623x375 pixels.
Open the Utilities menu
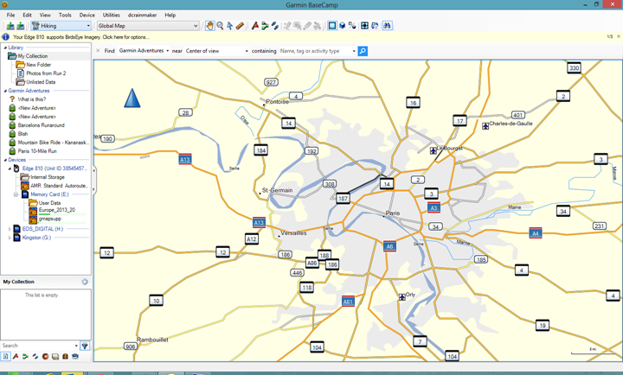pos(112,15)
